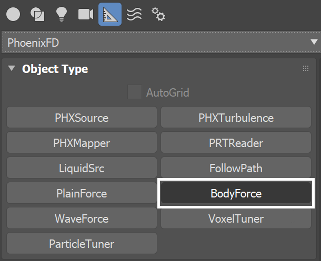Toggle the active BodyForce button
The width and height of the screenshot is (321, 261).
coord(236,193)
